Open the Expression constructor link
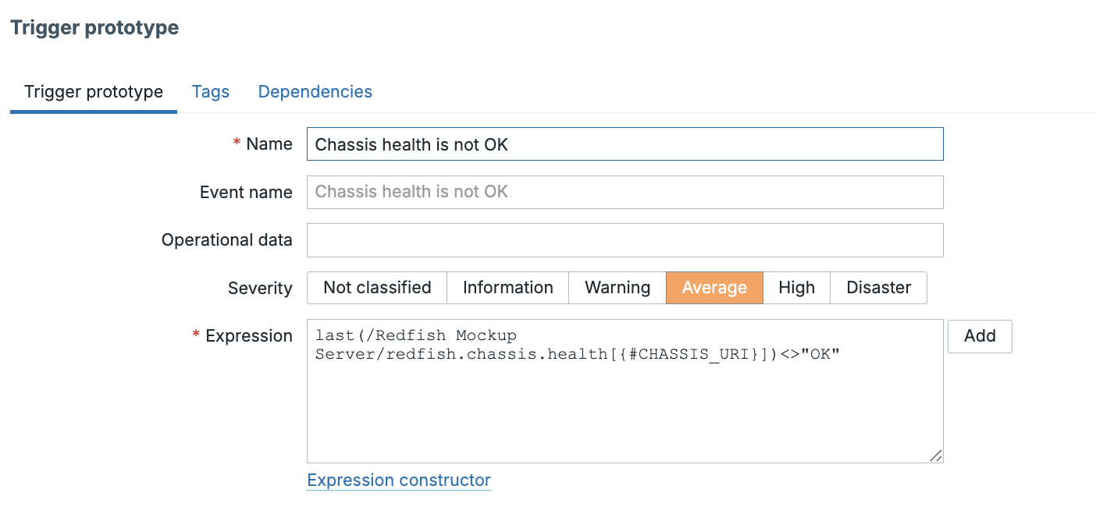This screenshot has width=1096, height=507. click(x=399, y=480)
